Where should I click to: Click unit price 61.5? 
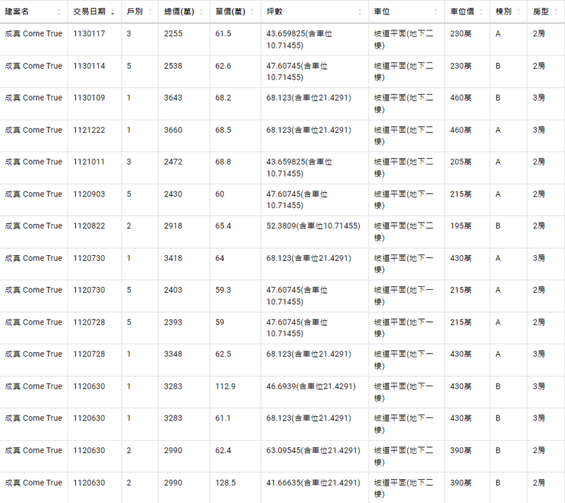coord(223,34)
